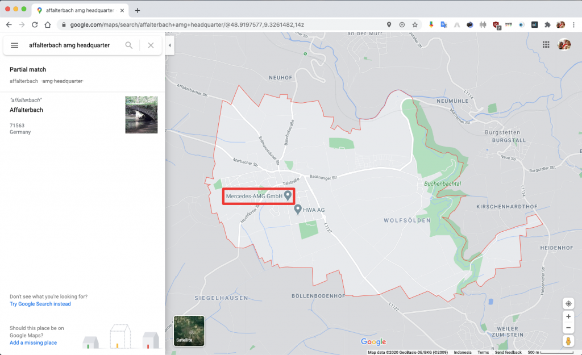The image size is (582, 355).
Task: Click the KIRSCHENHARDTHOF map label
Action: pyautogui.click(x=506, y=207)
